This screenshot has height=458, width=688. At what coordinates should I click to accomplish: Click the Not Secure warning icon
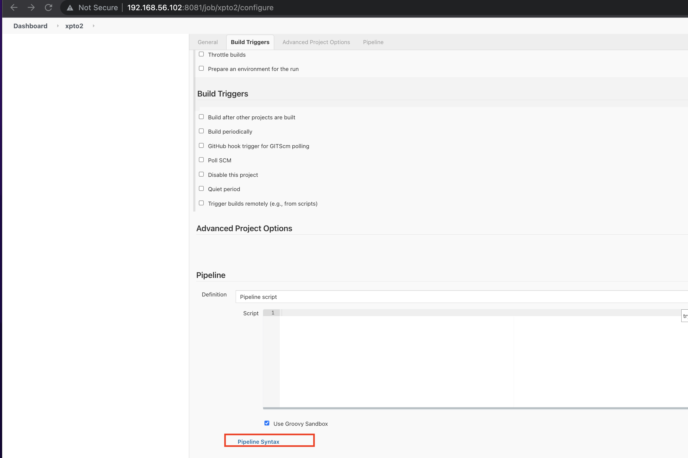pos(70,8)
